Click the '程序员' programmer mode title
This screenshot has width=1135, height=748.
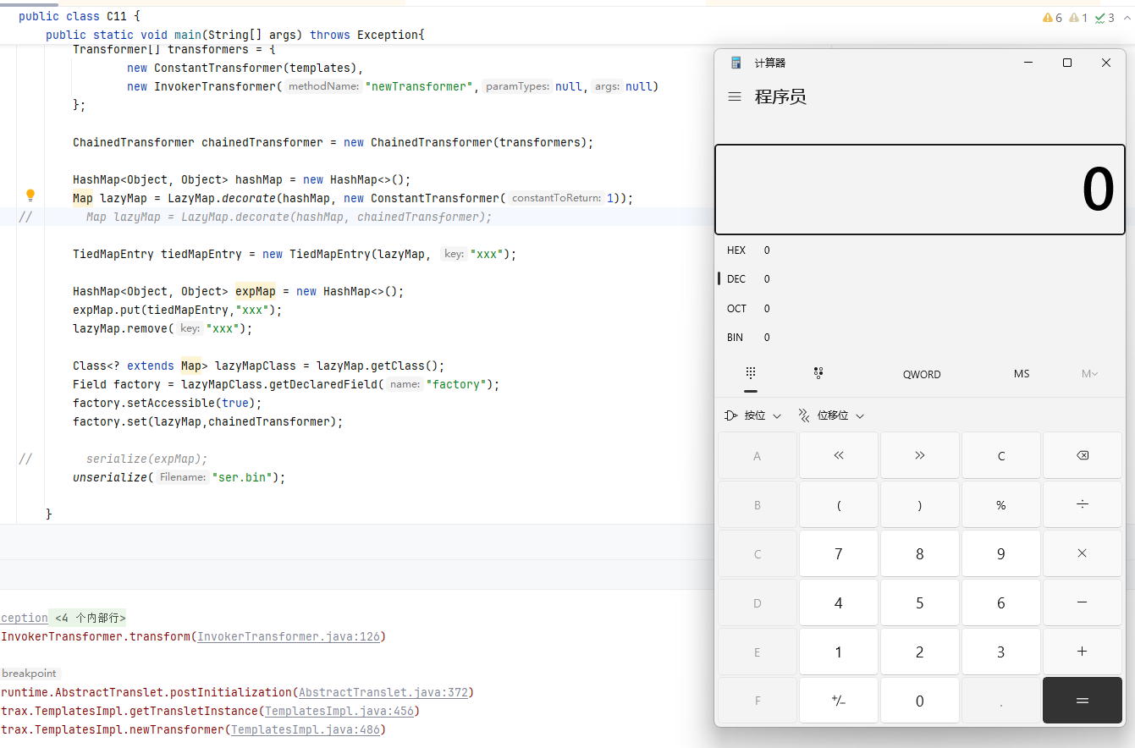pos(780,96)
